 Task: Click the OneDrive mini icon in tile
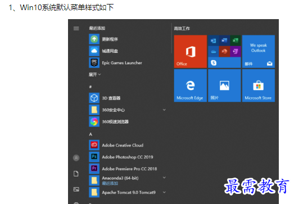[214, 52]
